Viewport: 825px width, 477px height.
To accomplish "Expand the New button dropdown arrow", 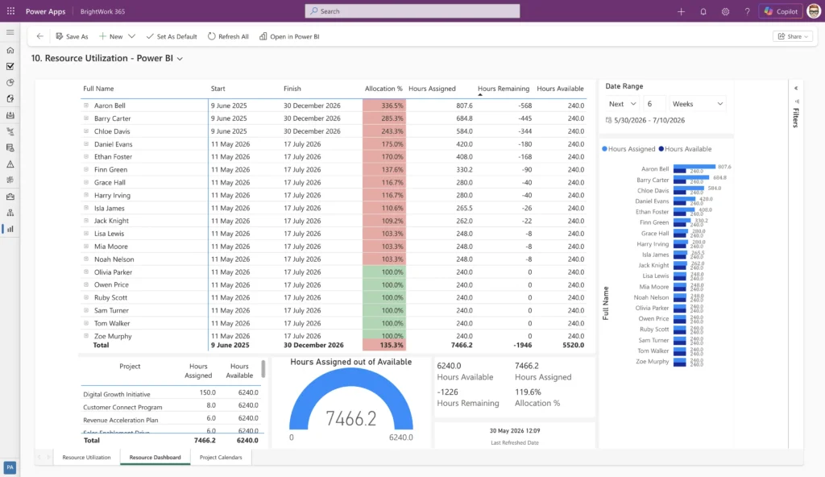I will [131, 36].
